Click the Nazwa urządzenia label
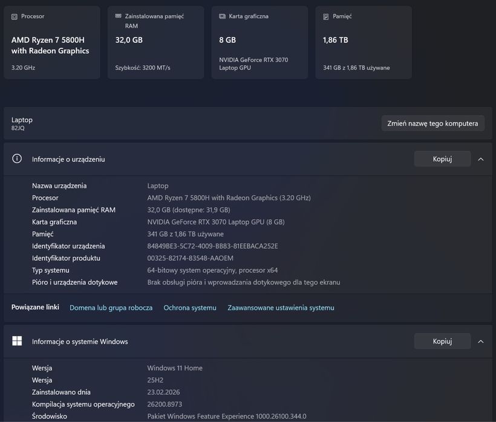The height and width of the screenshot is (422, 496). pos(59,186)
